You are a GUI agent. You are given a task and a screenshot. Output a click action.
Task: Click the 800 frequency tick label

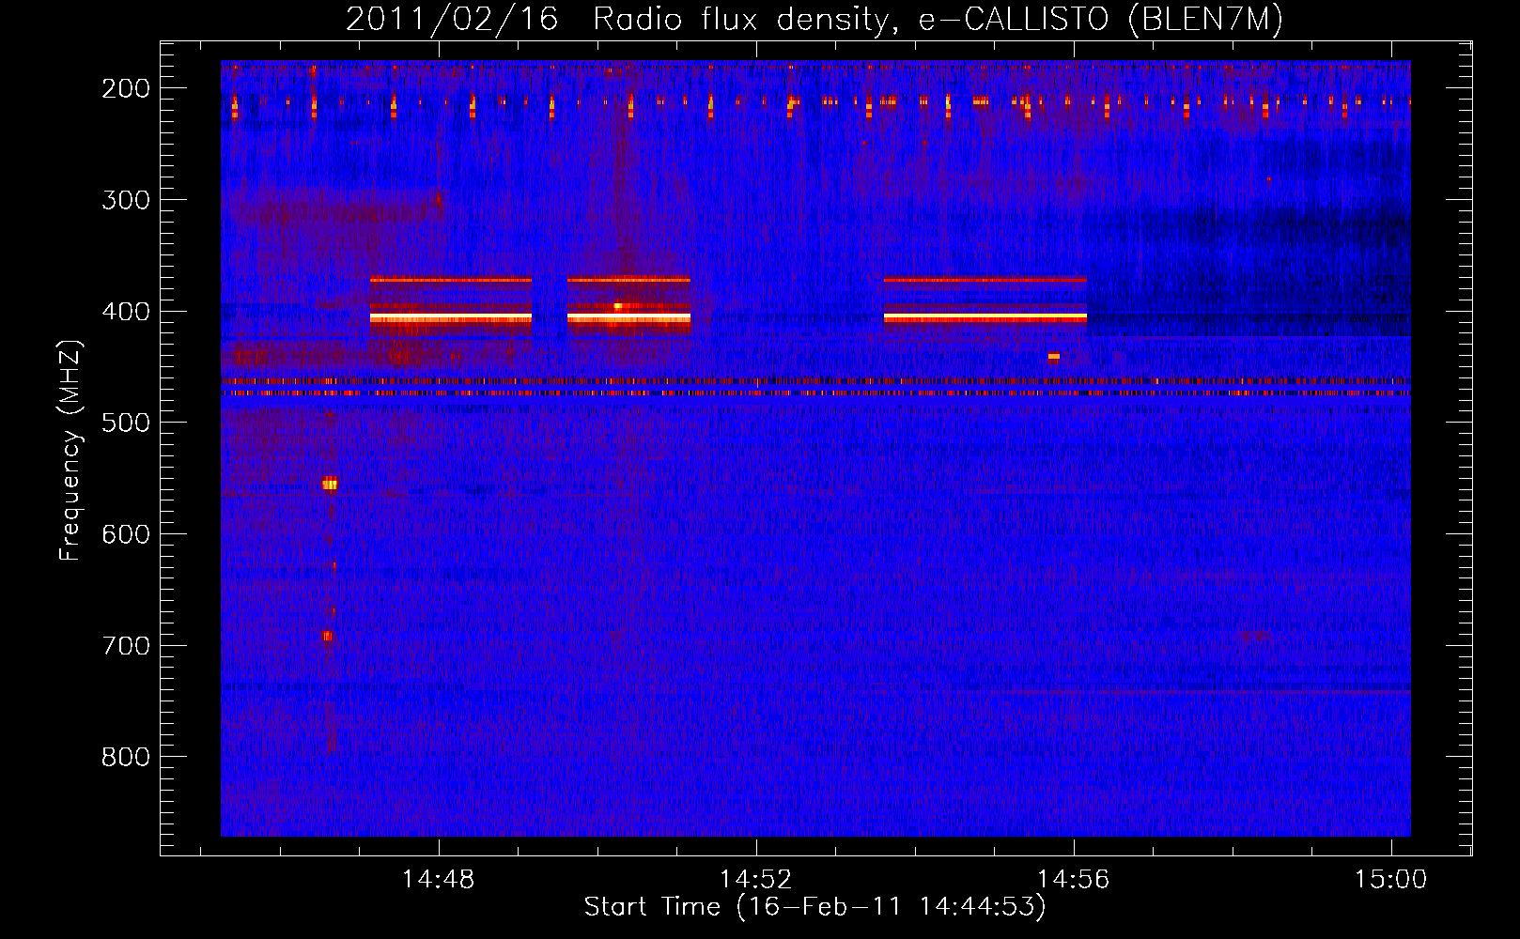point(126,757)
